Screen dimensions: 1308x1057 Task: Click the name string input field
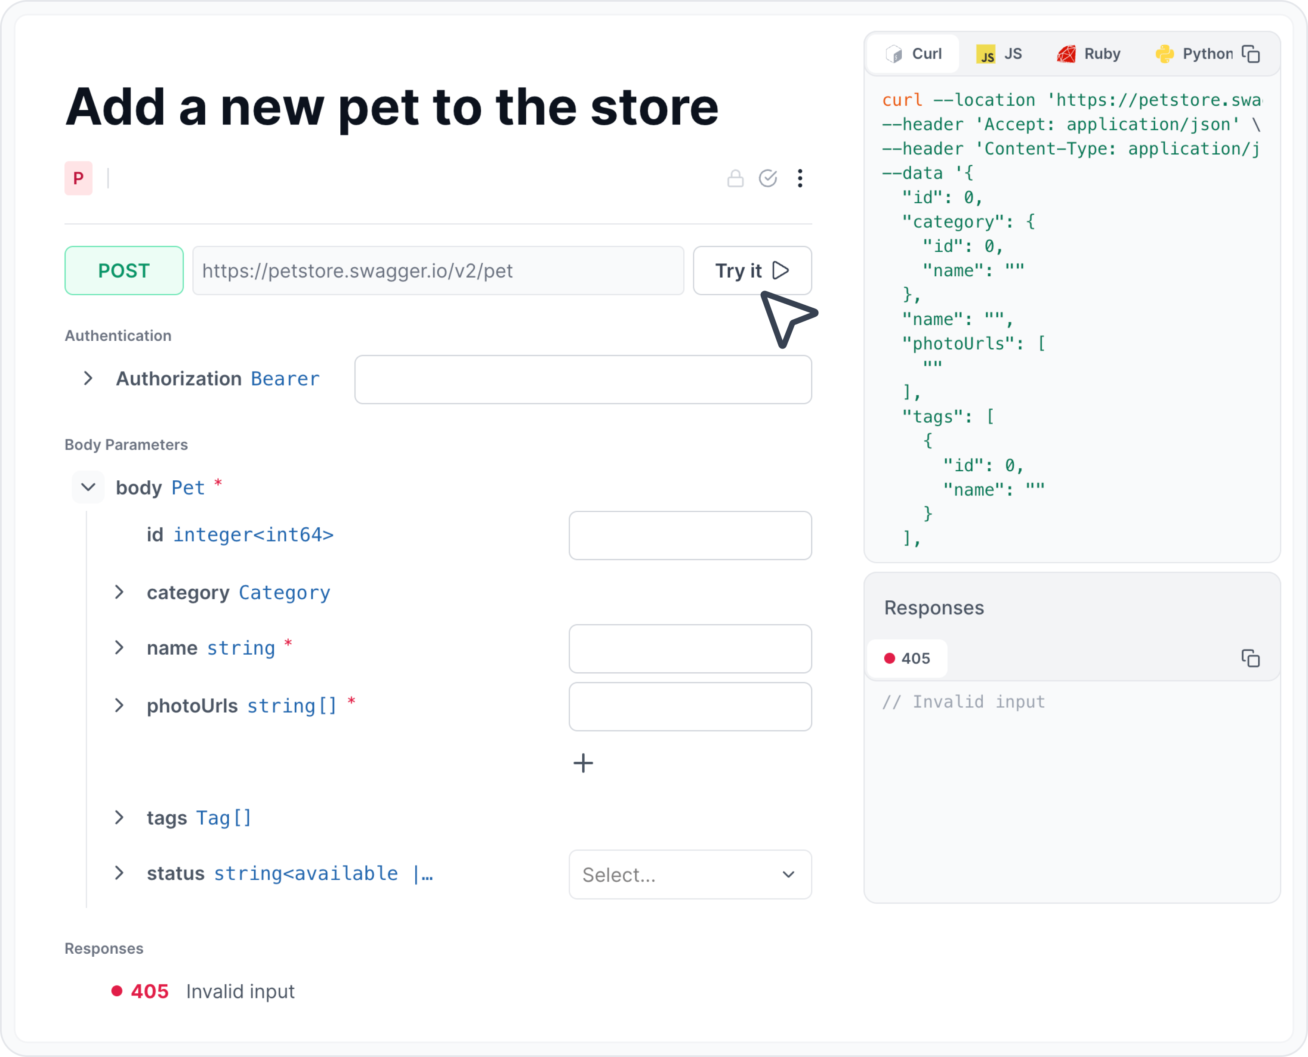(690, 649)
